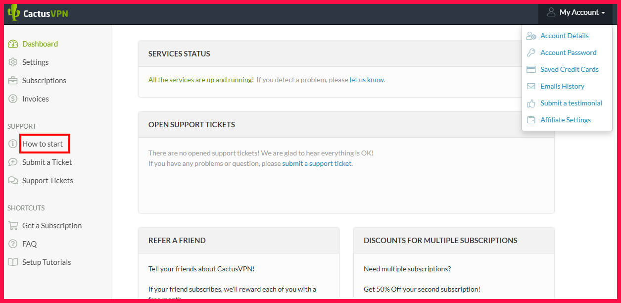Open Subscriptions in the sidebar
621x303 pixels.
pyautogui.click(x=44, y=80)
